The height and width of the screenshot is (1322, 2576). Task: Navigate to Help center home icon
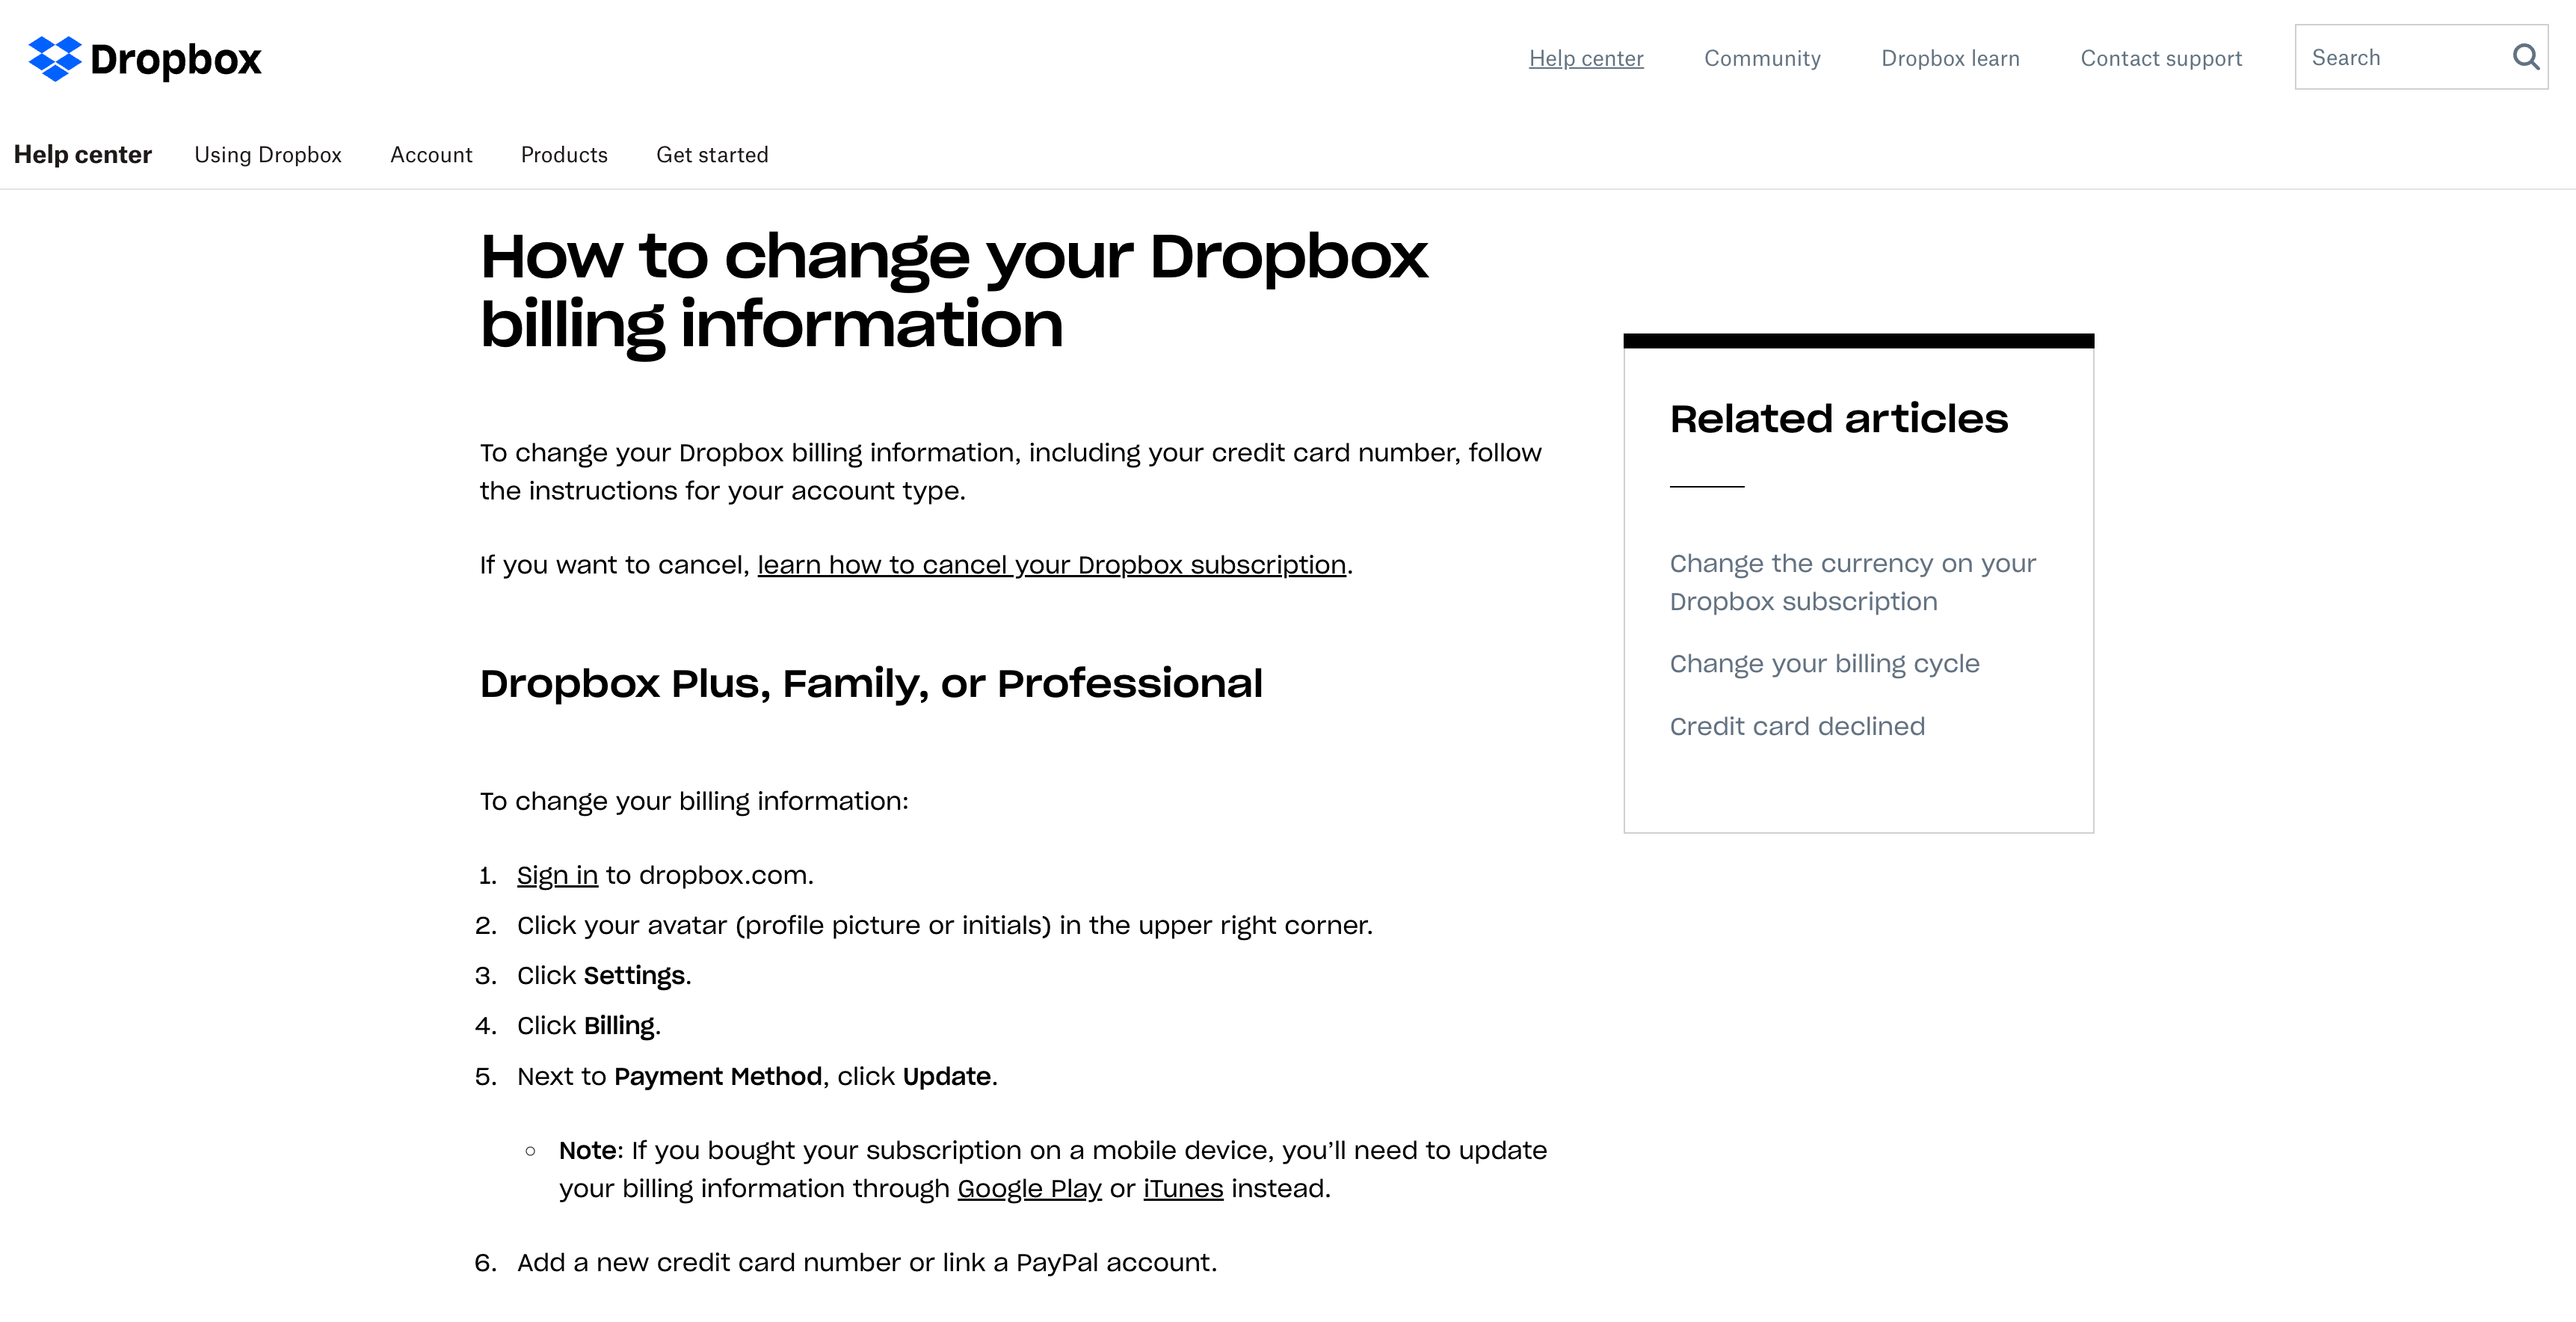pos(82,153)
